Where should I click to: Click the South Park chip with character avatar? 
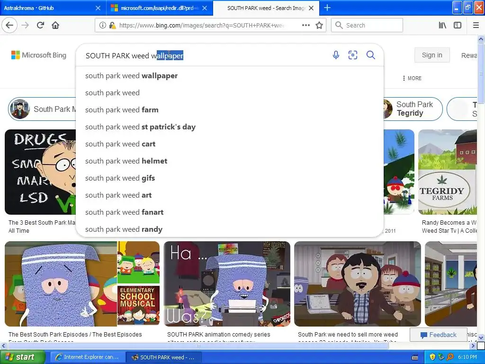coord(42,109)
